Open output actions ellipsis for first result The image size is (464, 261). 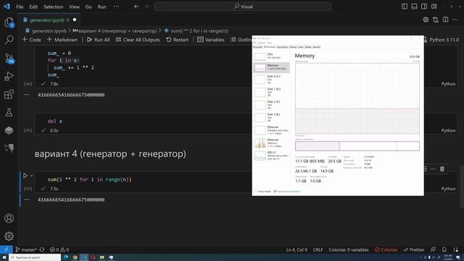(27, 95)
